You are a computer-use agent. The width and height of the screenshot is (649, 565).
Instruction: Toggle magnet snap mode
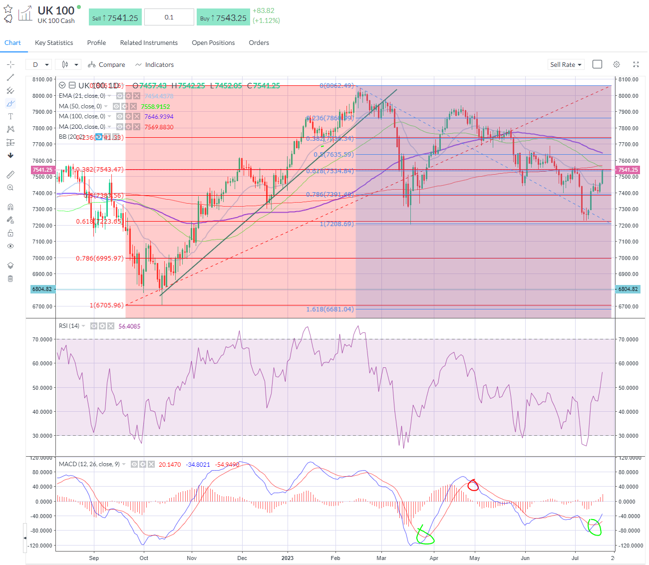[x=10, y=207]
